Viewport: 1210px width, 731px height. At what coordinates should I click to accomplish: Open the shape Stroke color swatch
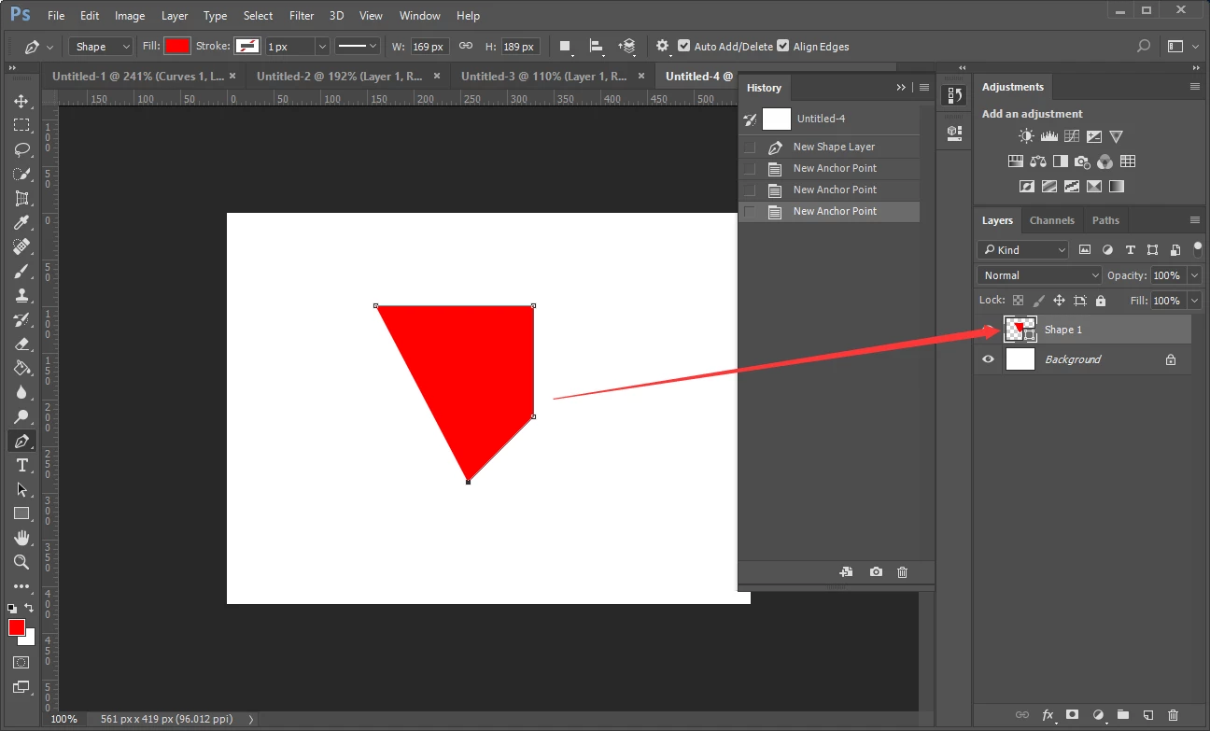pyautogui.click(x=247, y=46)
